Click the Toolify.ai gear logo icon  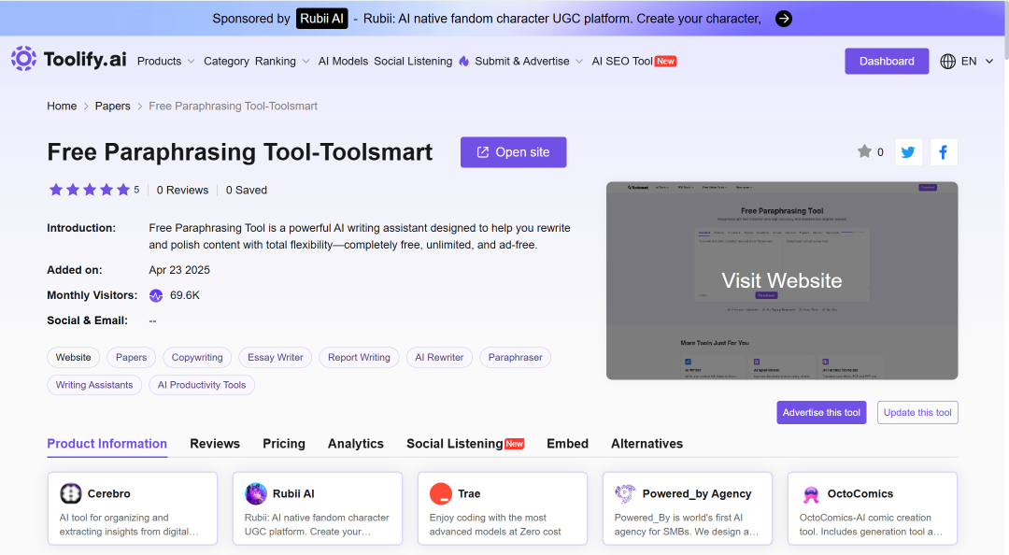coord(23,59)
